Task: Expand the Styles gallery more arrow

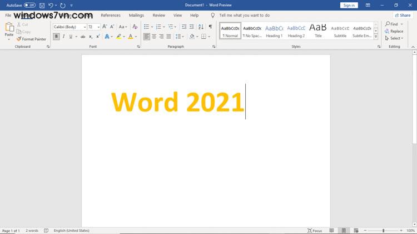Action: 376,37
